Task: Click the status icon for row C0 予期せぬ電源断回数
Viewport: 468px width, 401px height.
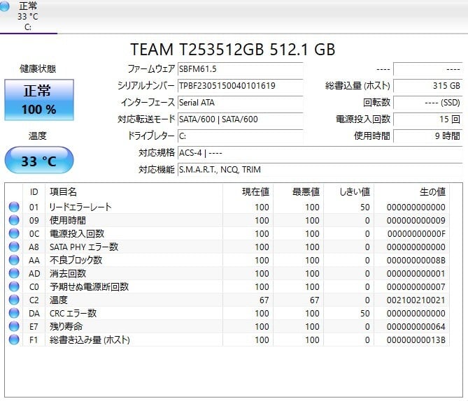Action: point(14,286)
